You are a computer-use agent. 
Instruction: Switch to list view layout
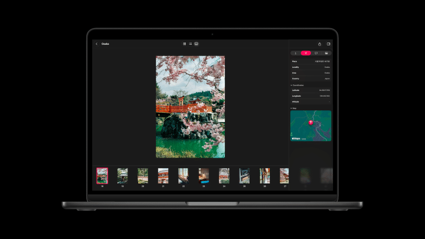pos(191,44)
